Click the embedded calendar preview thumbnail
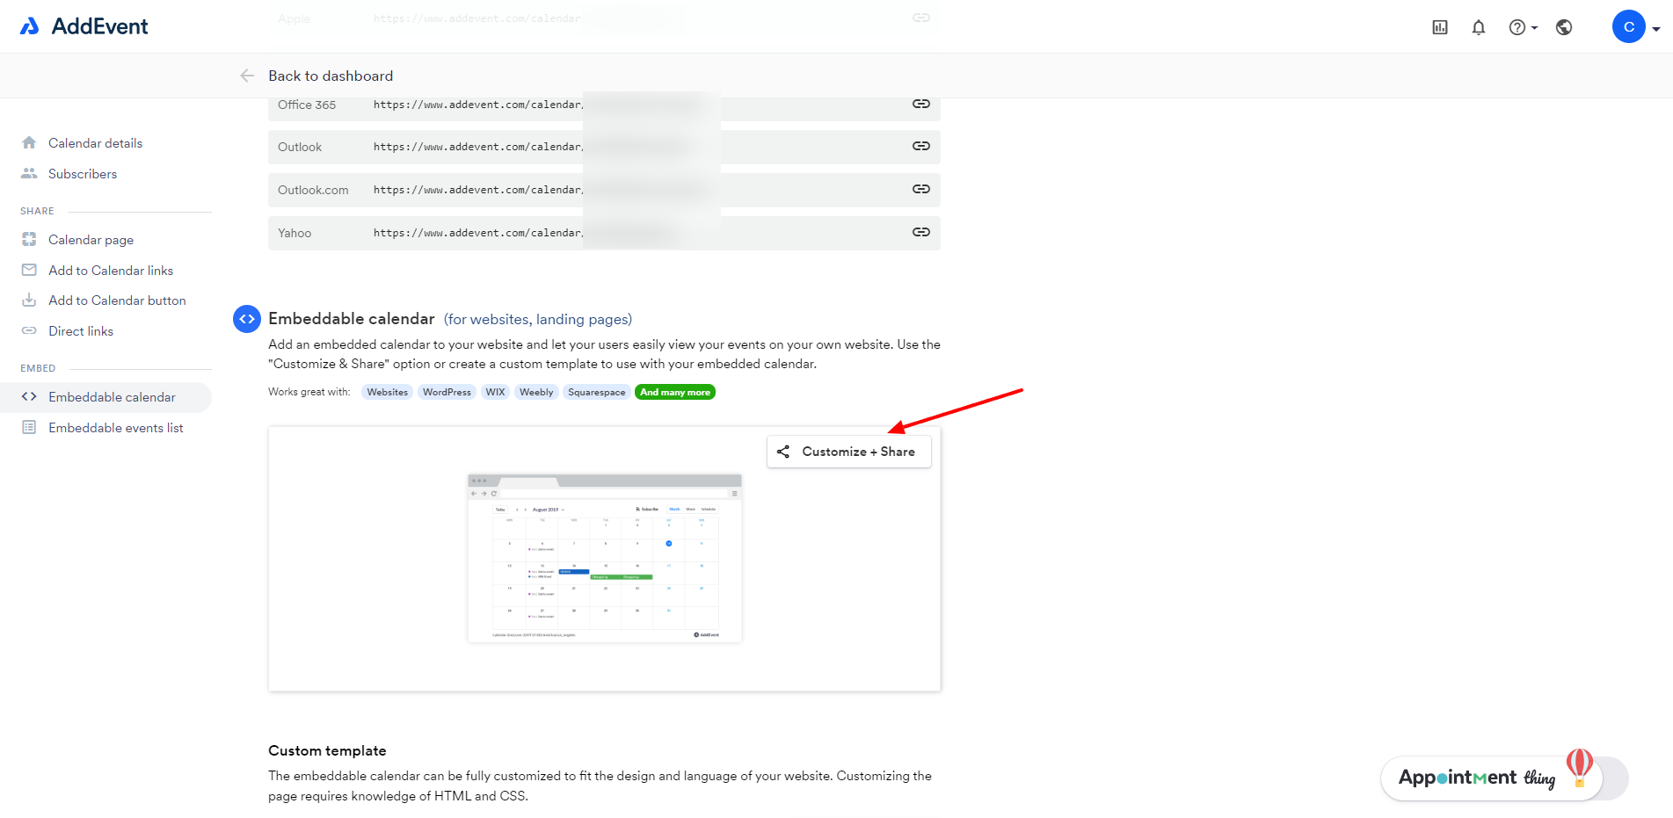The image size is (1673, 818). (x=604, y=559)
